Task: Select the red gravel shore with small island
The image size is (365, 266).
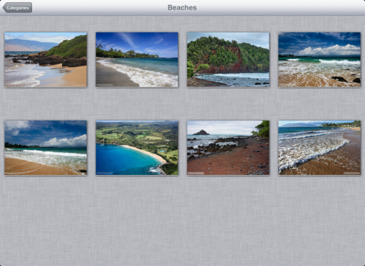Action: point(228,148)
